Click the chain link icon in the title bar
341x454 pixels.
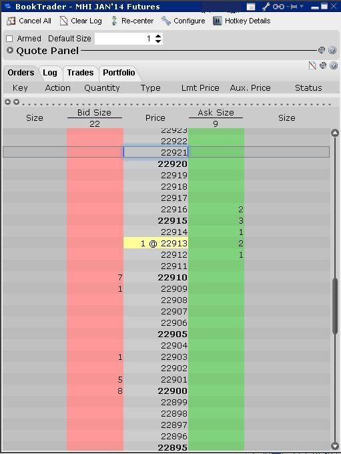pos(278,7)
